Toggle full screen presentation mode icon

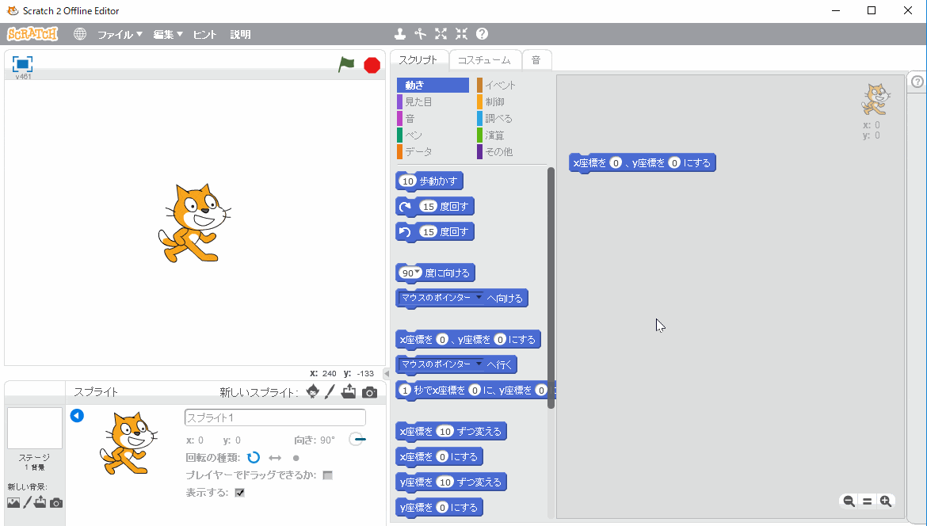point(22,64)
